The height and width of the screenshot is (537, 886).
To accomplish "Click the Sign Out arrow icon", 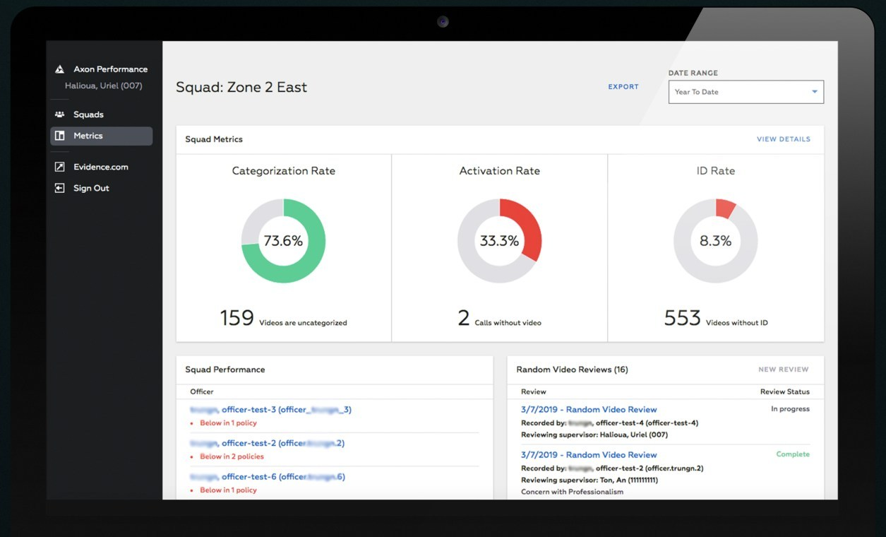I will point(61,188).
